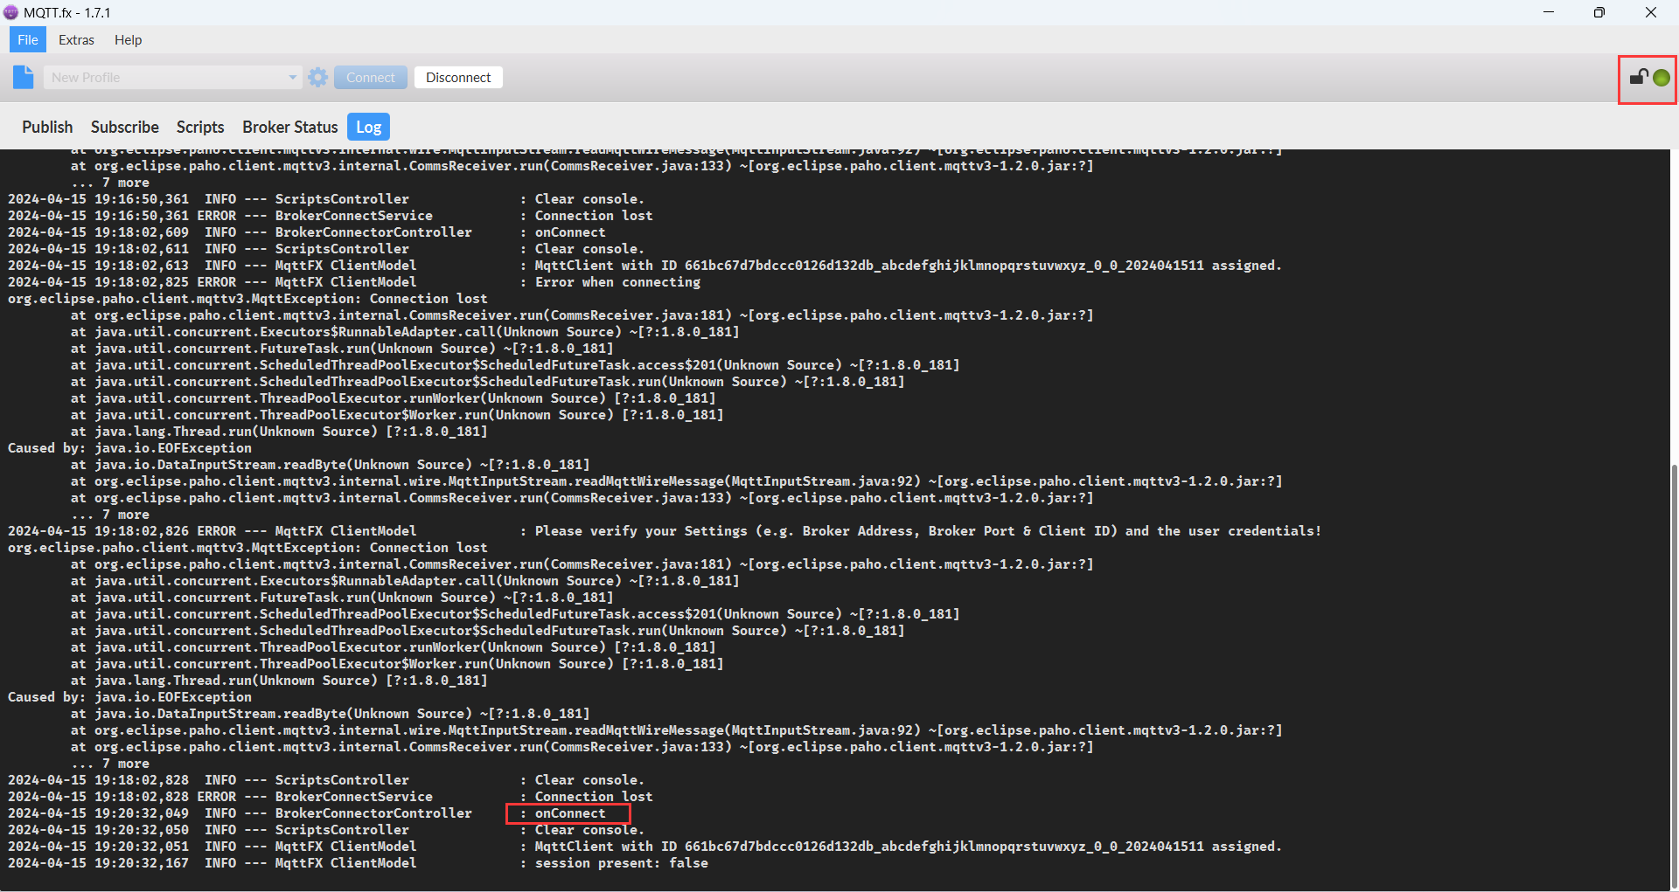Image resolution: width=1679 pixels, height=892 pixels.
Task: Click the MQTT.fx app icon in title bar
Action: (x=10, y=12)
